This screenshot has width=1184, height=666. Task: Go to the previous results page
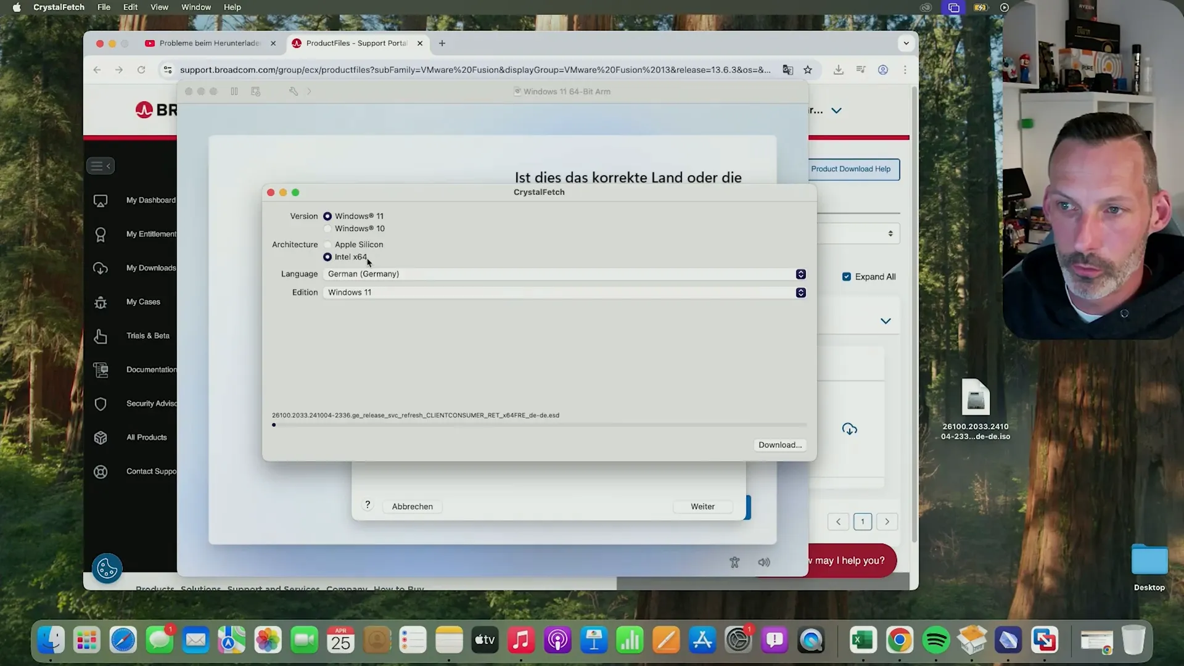pos(838,522)
